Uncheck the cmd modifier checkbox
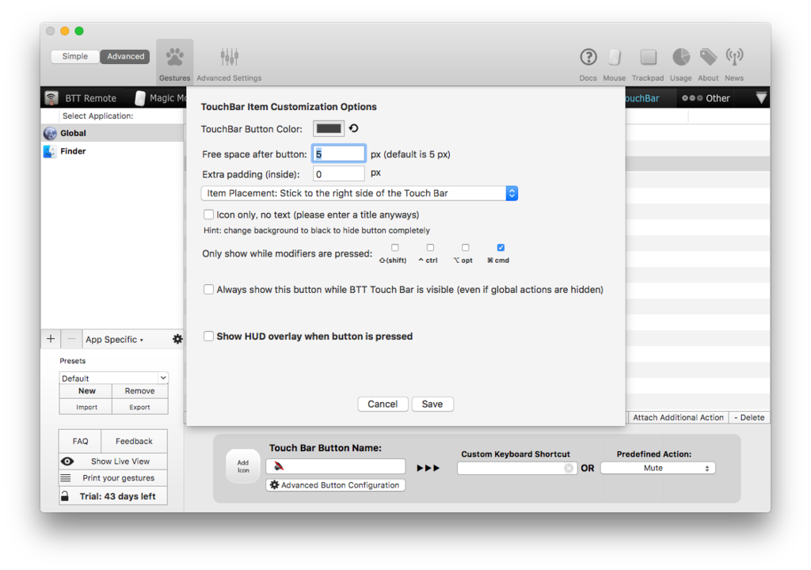 pyautogui.click(x=501, y=248)
